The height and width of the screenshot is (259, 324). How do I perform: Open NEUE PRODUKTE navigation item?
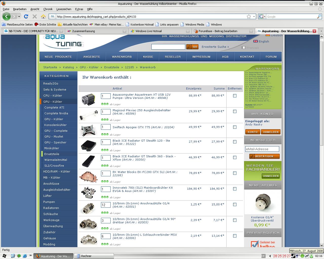[x=58, y=57]
